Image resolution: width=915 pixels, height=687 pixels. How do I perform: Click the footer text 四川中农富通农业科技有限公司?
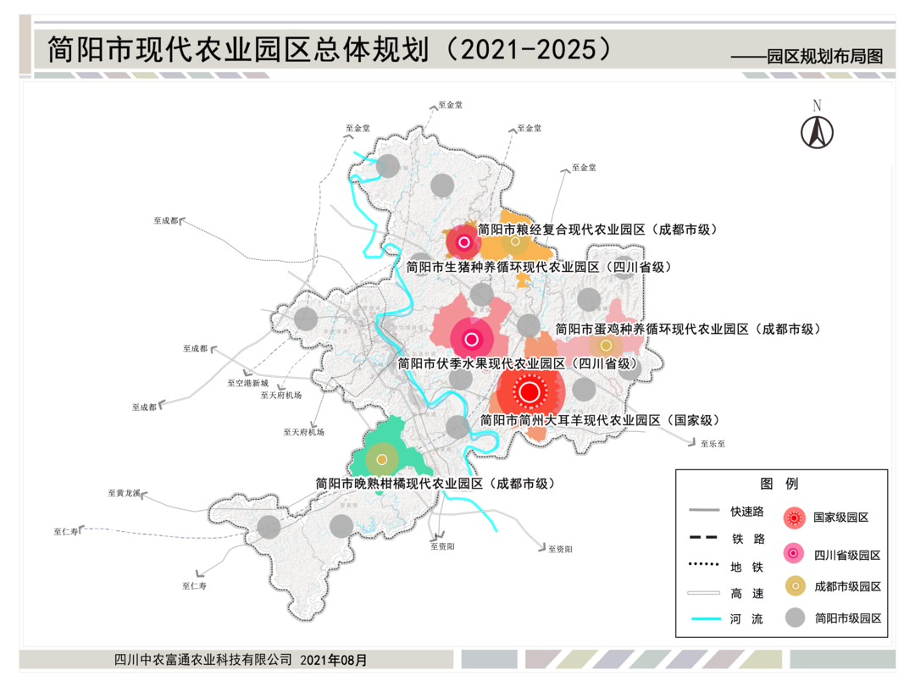click(203, 660)
